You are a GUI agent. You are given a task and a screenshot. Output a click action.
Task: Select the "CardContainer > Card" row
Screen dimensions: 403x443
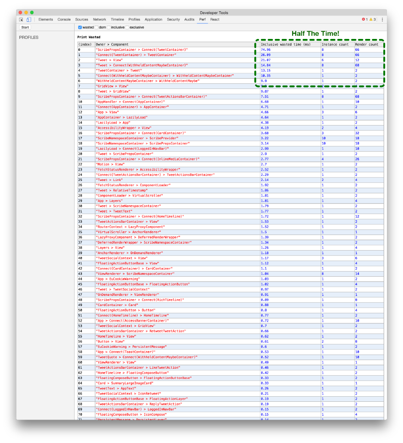230,305
